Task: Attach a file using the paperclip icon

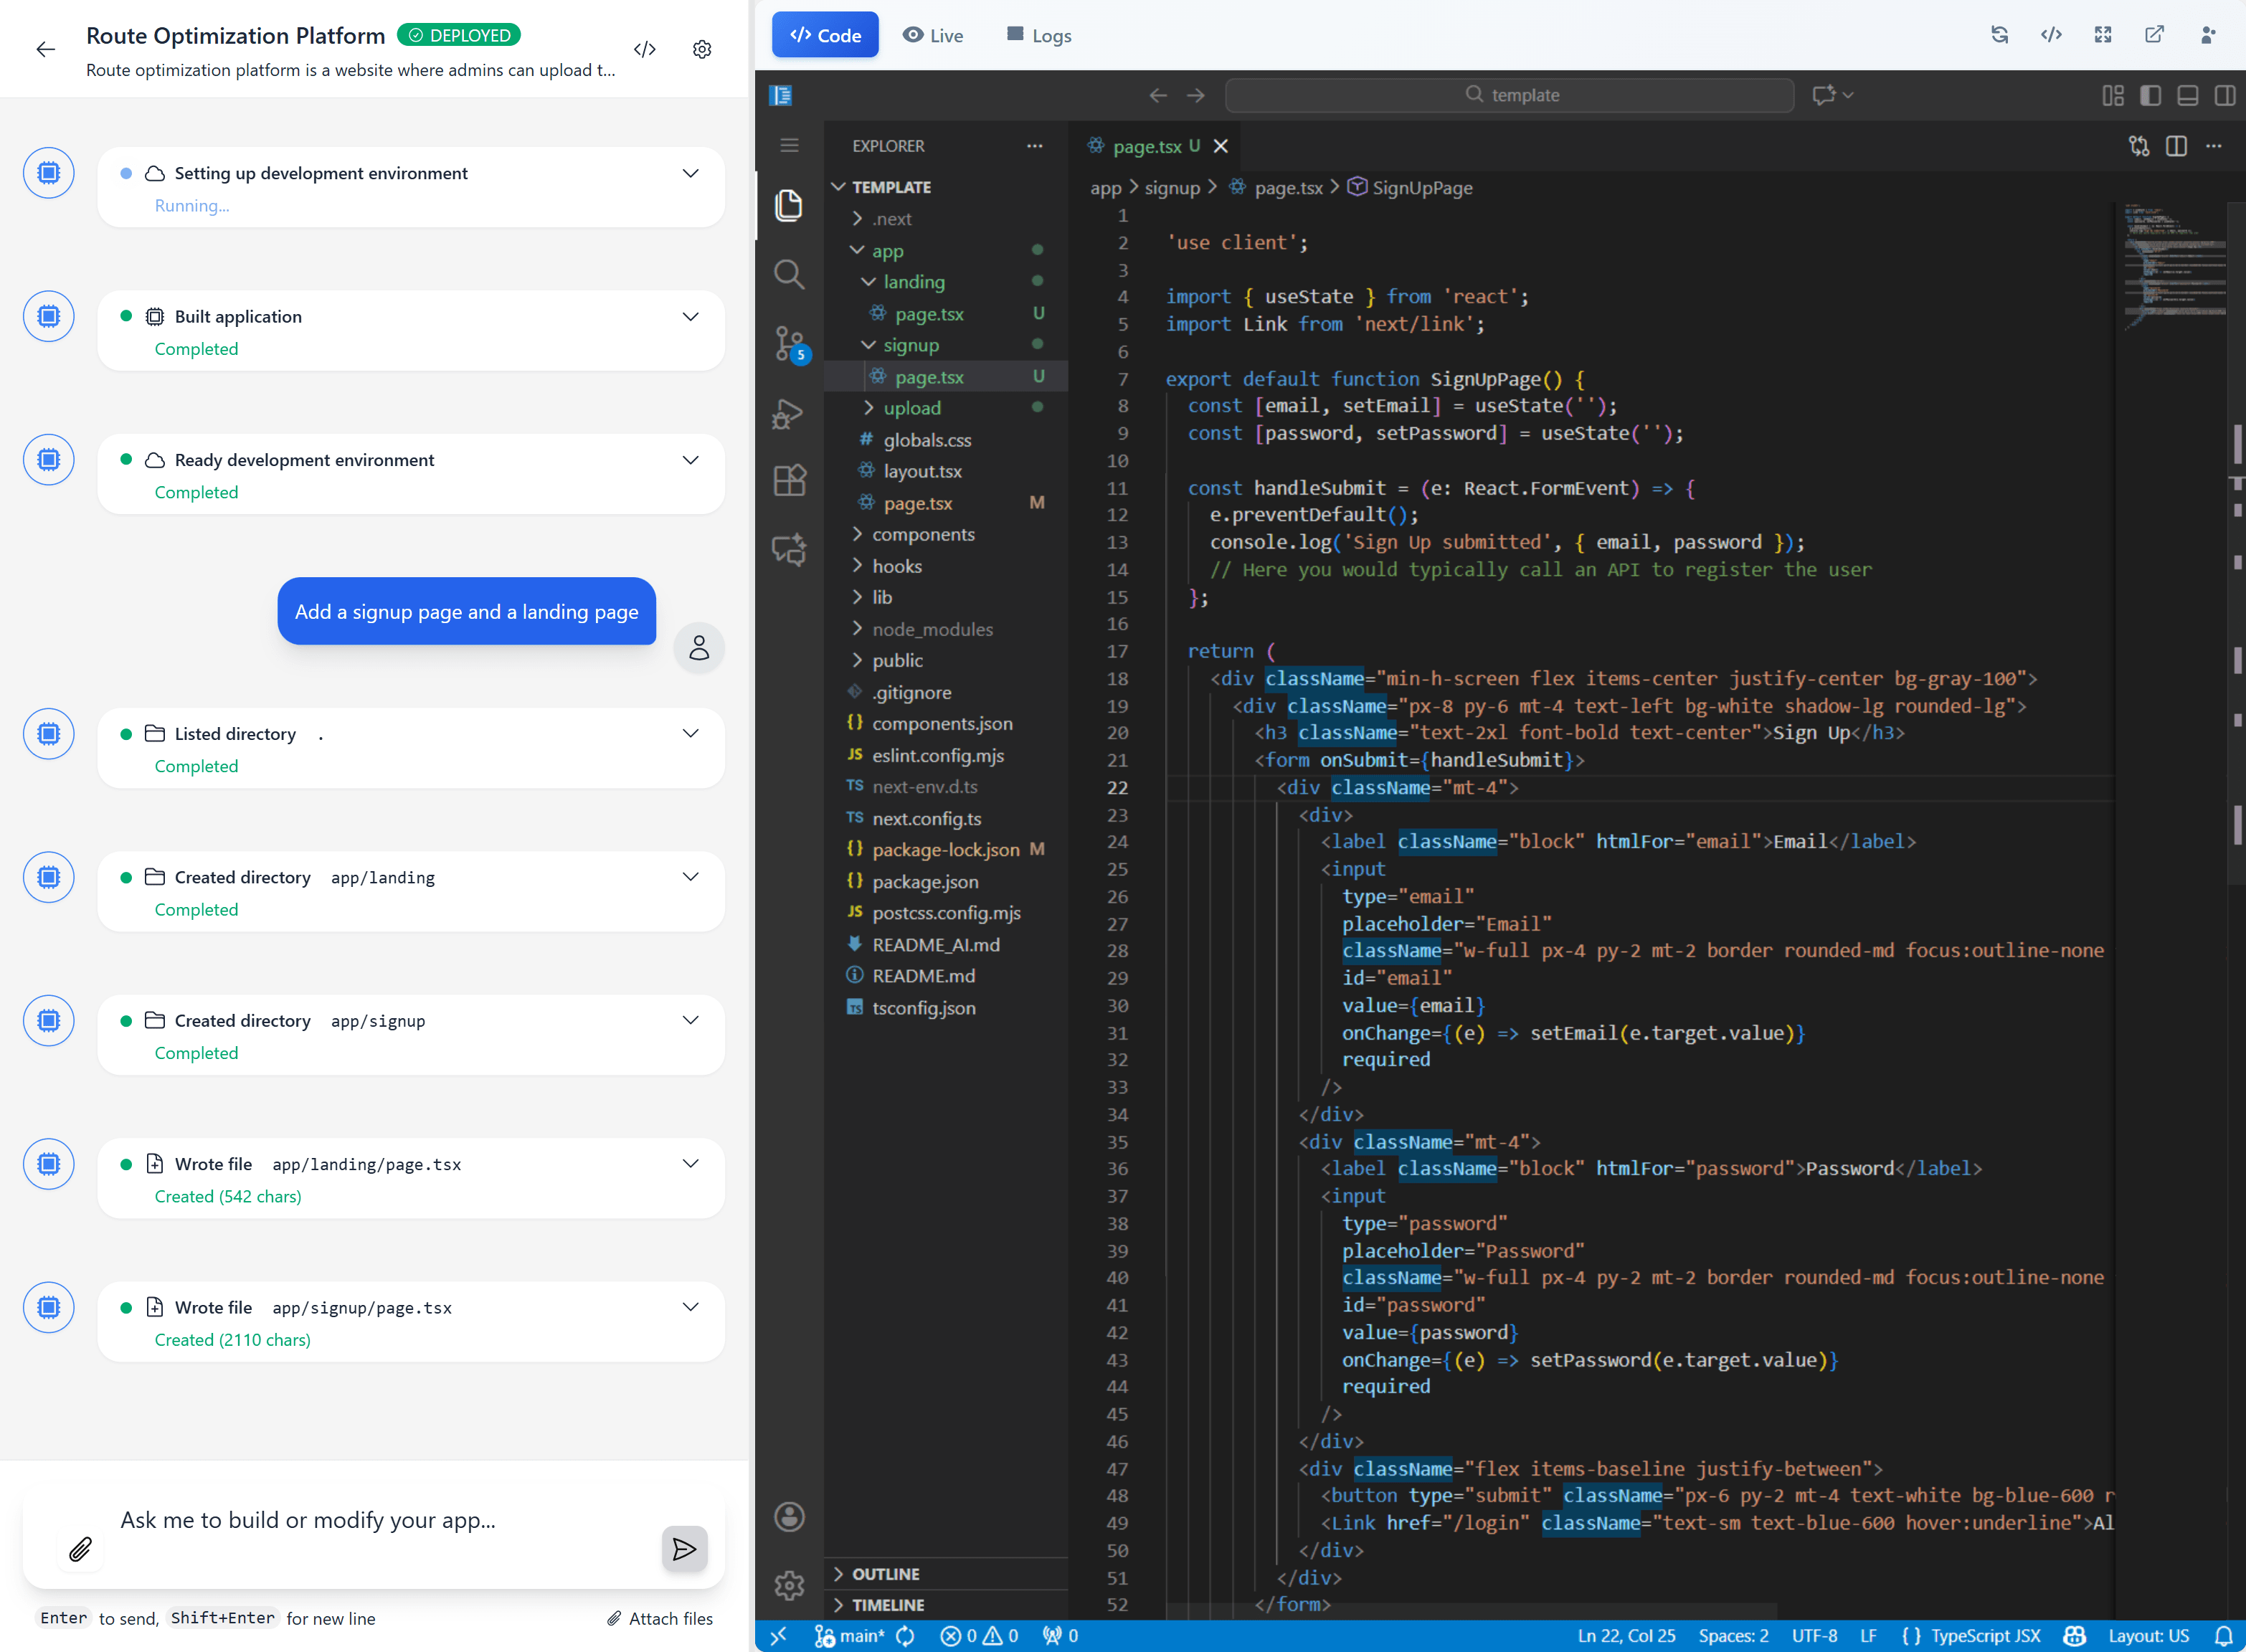Action: (x=80, y=1549)
